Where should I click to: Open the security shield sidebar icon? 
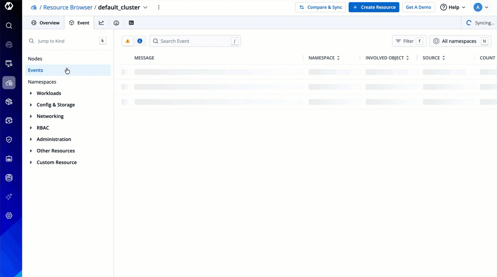click(x=9, y=139)
